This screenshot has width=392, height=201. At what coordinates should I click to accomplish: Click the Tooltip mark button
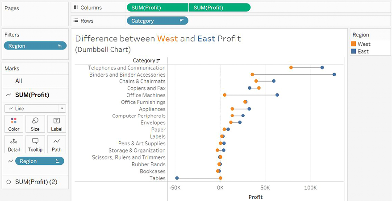35,144
